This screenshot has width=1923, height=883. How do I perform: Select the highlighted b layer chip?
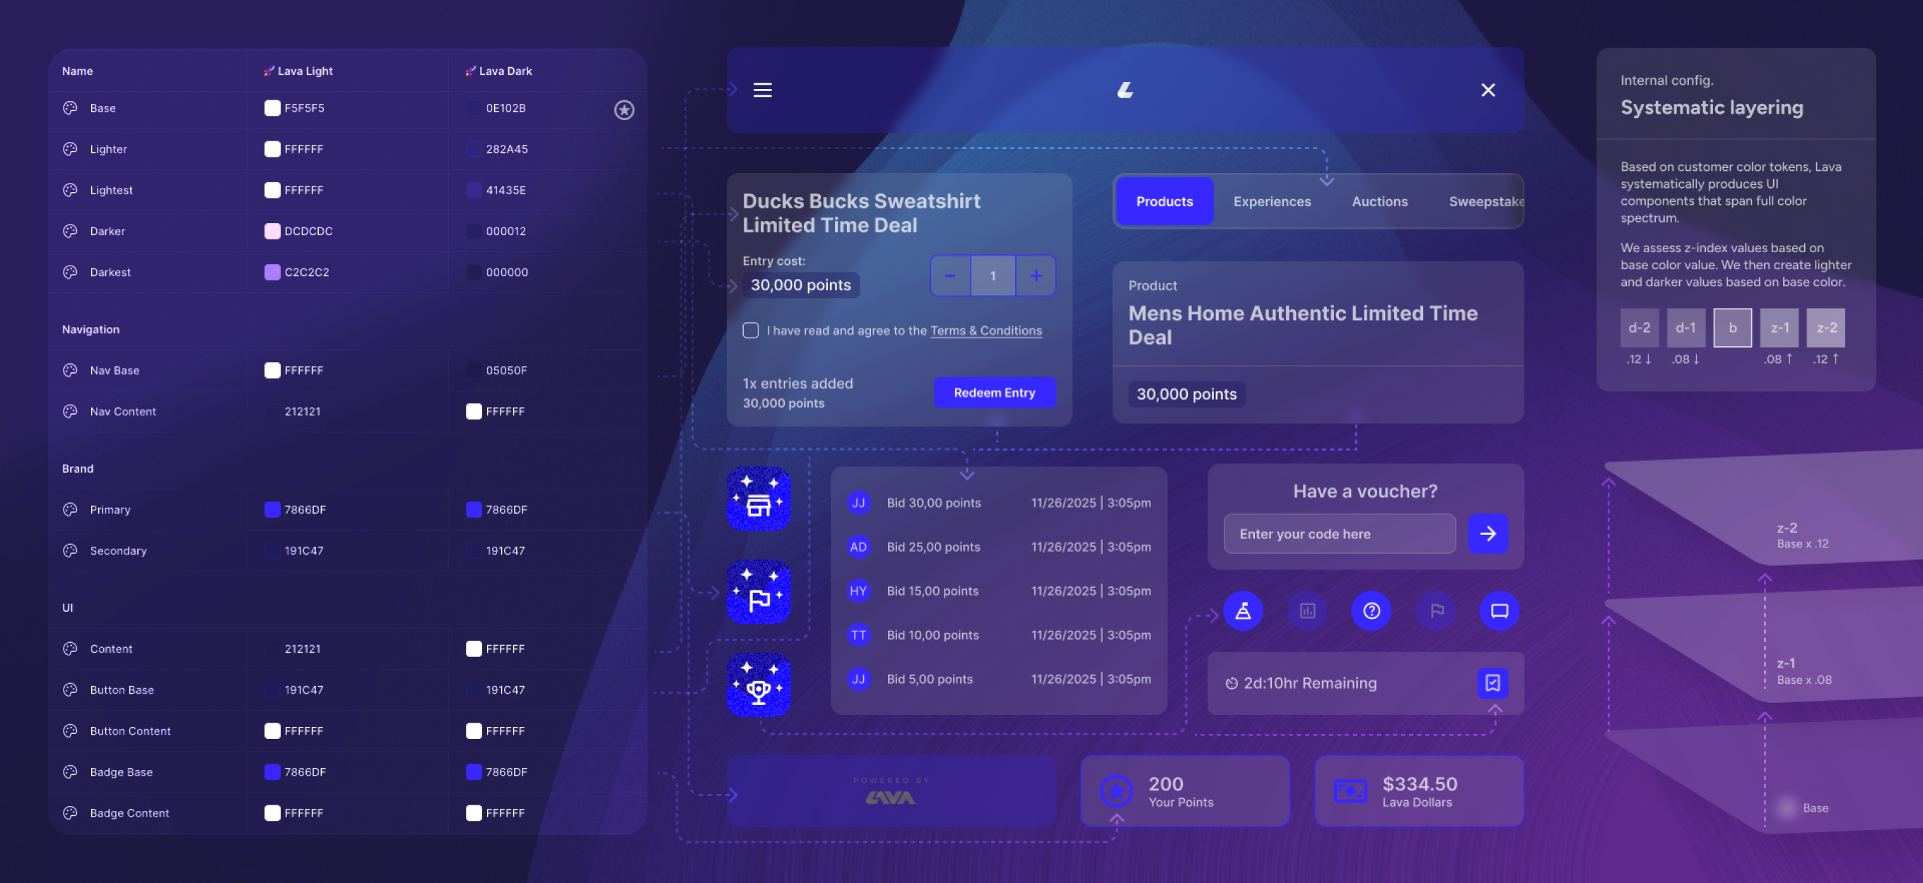1732,327
